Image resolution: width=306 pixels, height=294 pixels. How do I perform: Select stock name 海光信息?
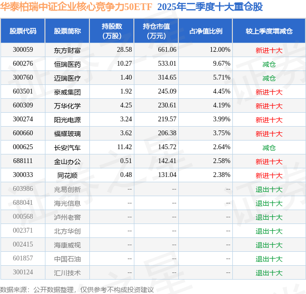tap(67, 203)
